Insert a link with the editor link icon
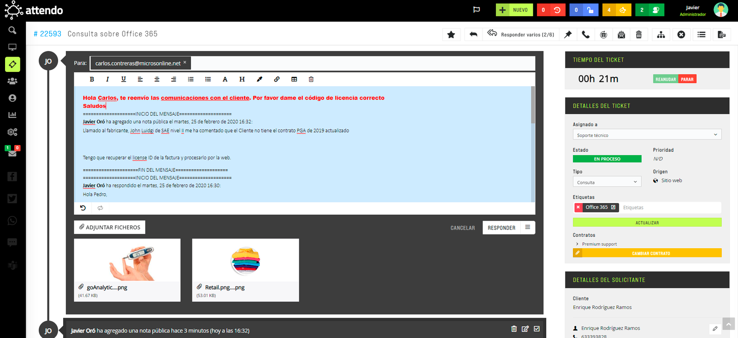The image size is (738, 338). pos(277,79)
